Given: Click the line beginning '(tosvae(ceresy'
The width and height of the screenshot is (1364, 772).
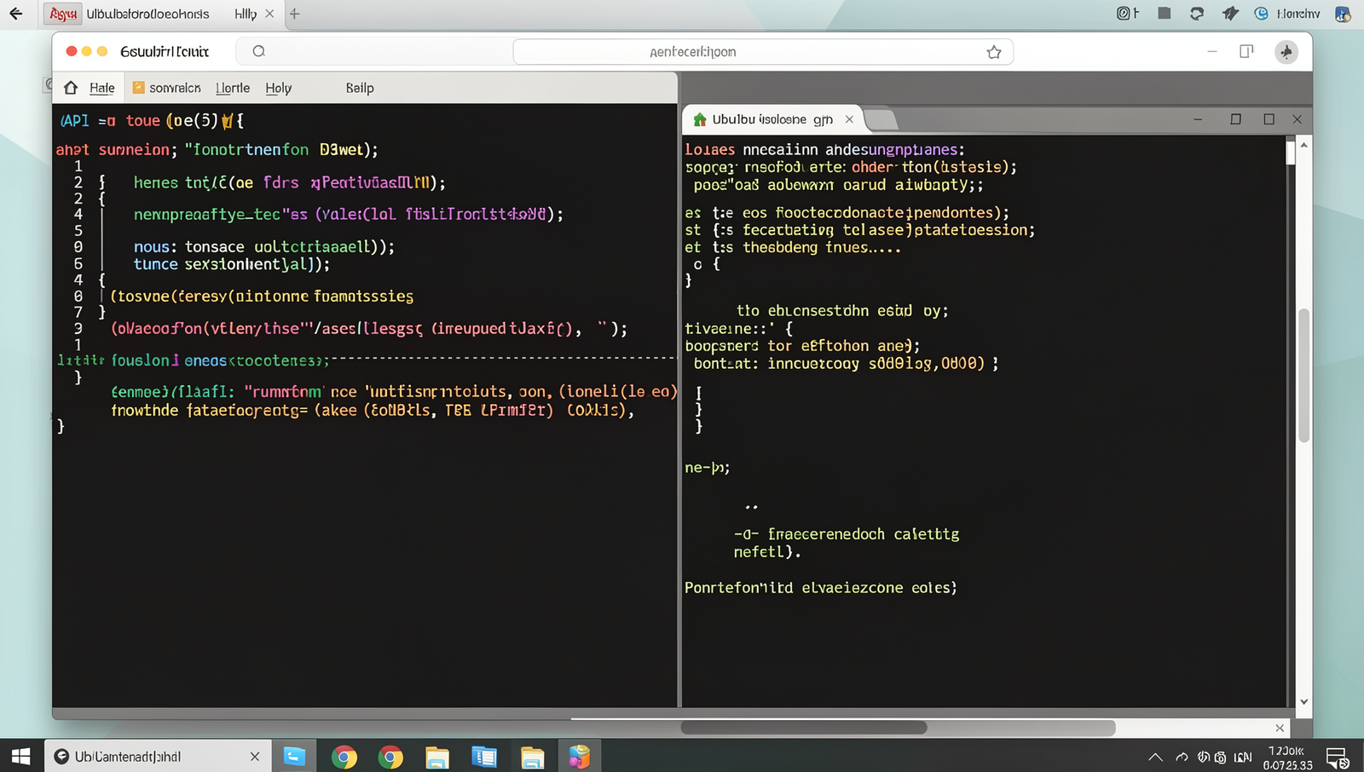Looking at the screenshot, I should point(262,297).
